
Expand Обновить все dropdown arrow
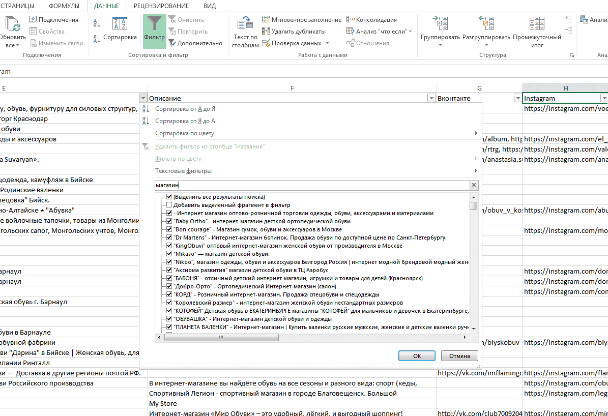(x=17, y=46)
